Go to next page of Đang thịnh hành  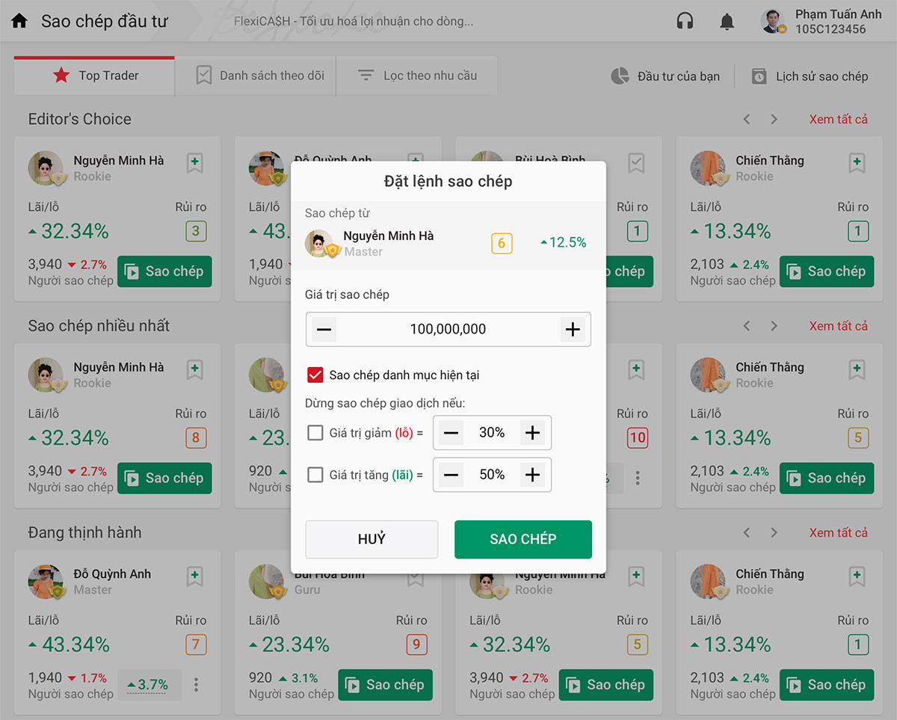pyautogui.click(x=774, y=532)
